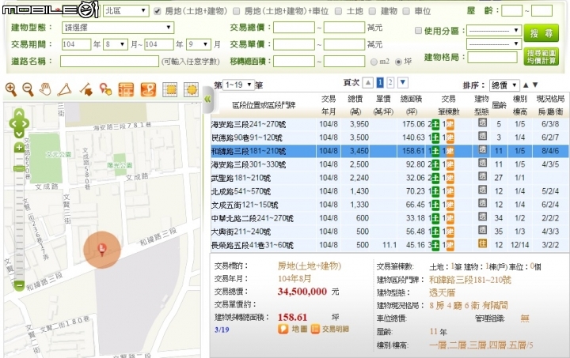Click the map pan direction control

[19, 123]
